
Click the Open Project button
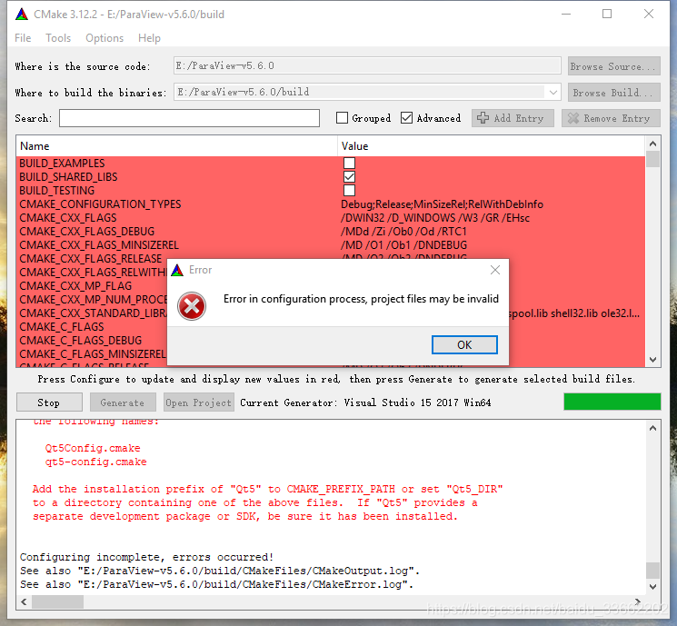click(x=199, y=402)
